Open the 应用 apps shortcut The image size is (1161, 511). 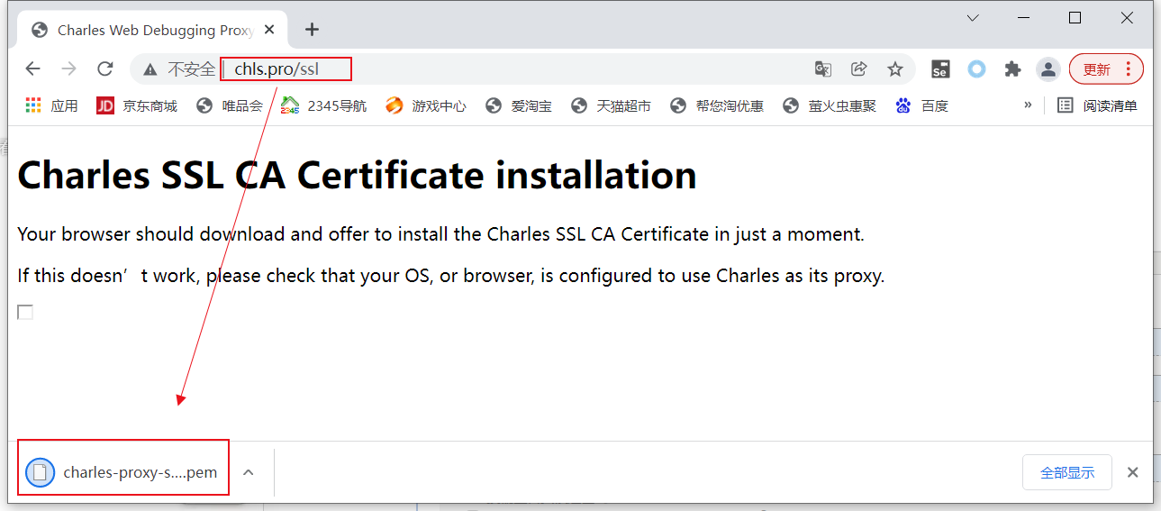tap(51, 105)
